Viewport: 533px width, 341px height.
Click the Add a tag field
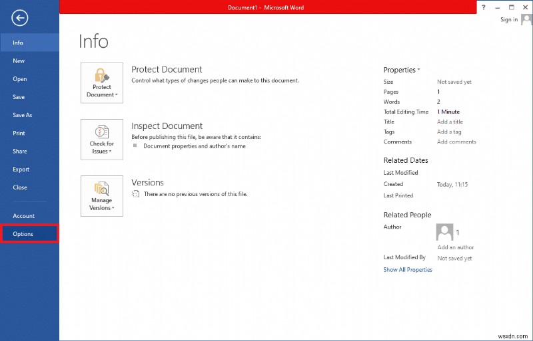449,132
